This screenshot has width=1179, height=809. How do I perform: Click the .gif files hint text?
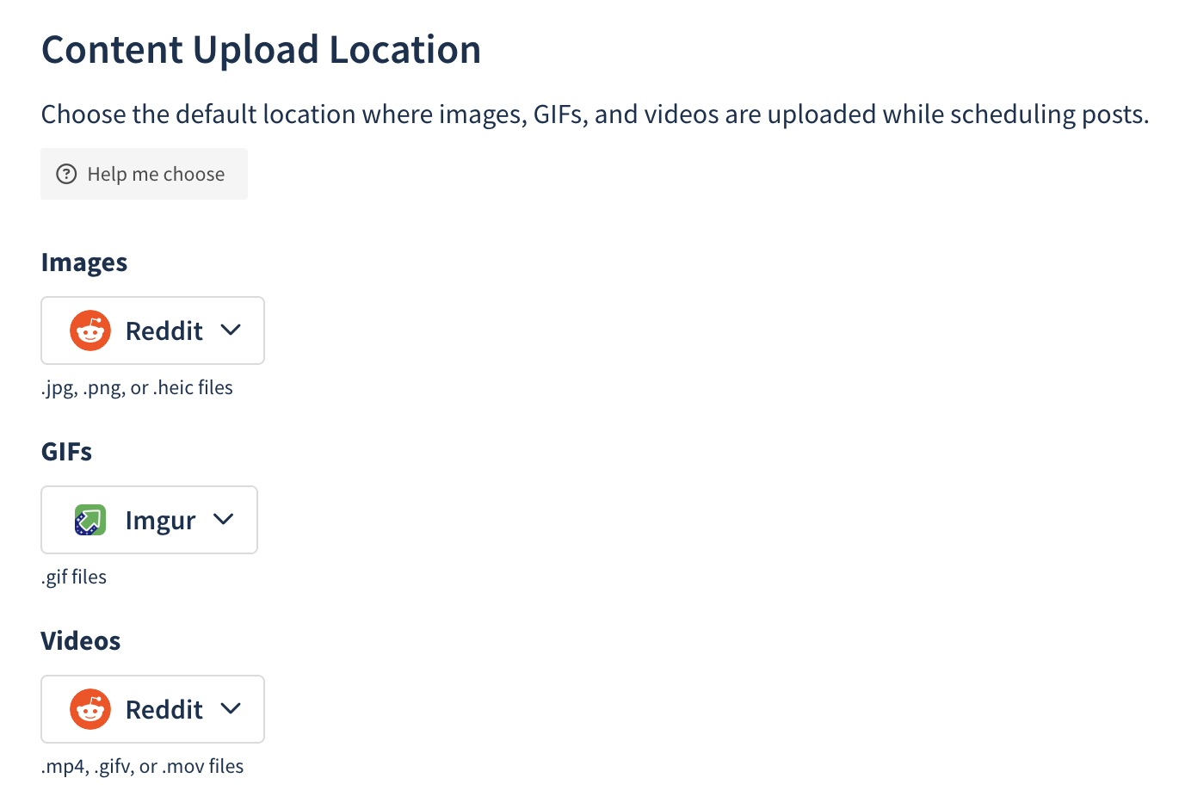74,577
